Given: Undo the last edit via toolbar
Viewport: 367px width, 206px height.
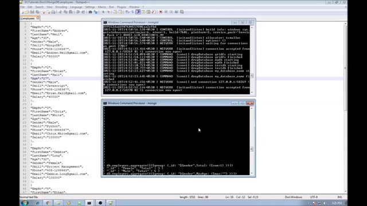Looking at the screenshot, I should click(x=78, y=12).
